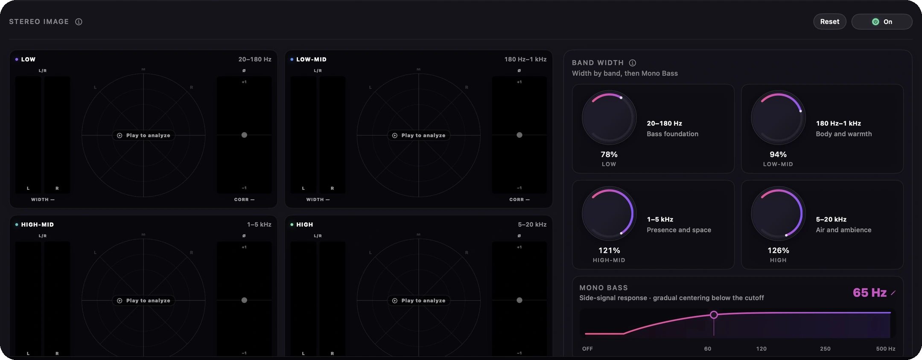Click the LOW band correlation meter dot
922x360 pixels.
244,135
